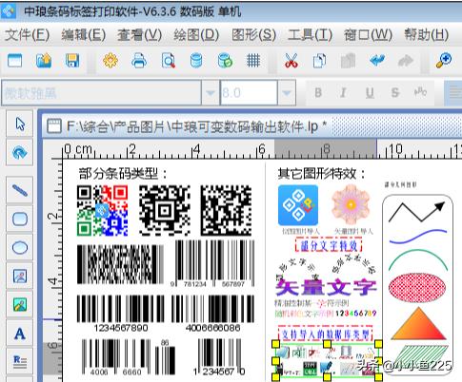
Task: Open the database settings cylinder icon
Action: [196, 61]
